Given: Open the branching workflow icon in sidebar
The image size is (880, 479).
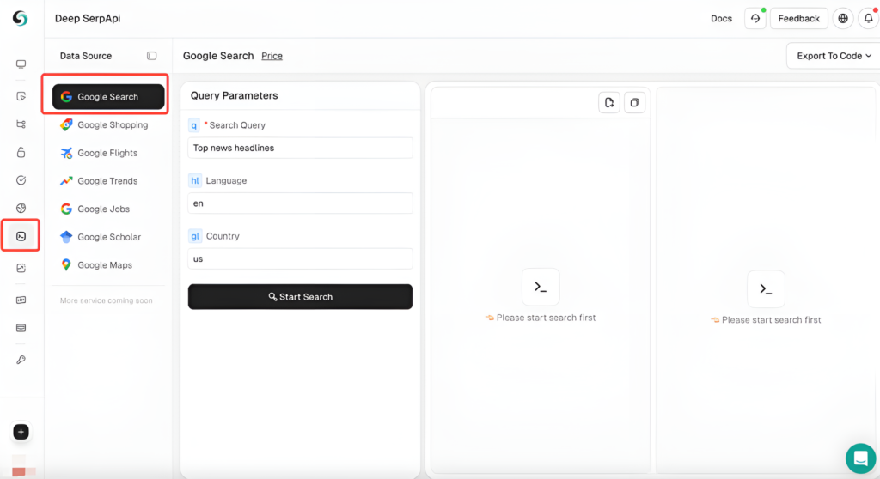Looking at the screenshot, I should 21,124.
